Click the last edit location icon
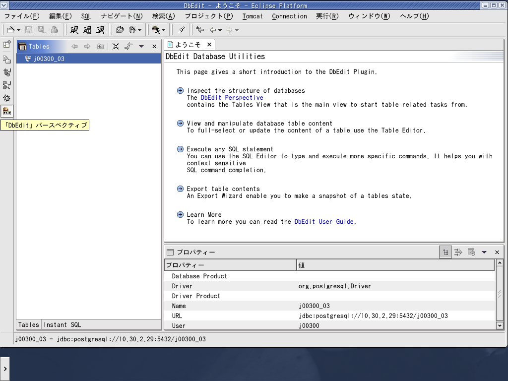 (200, 30)
